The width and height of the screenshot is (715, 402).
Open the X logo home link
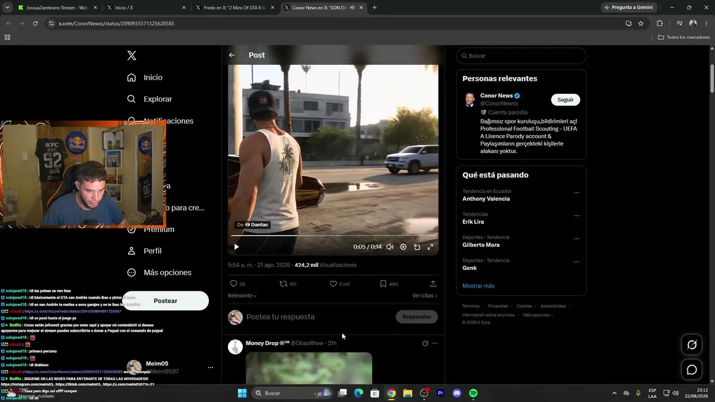point(132,55)
